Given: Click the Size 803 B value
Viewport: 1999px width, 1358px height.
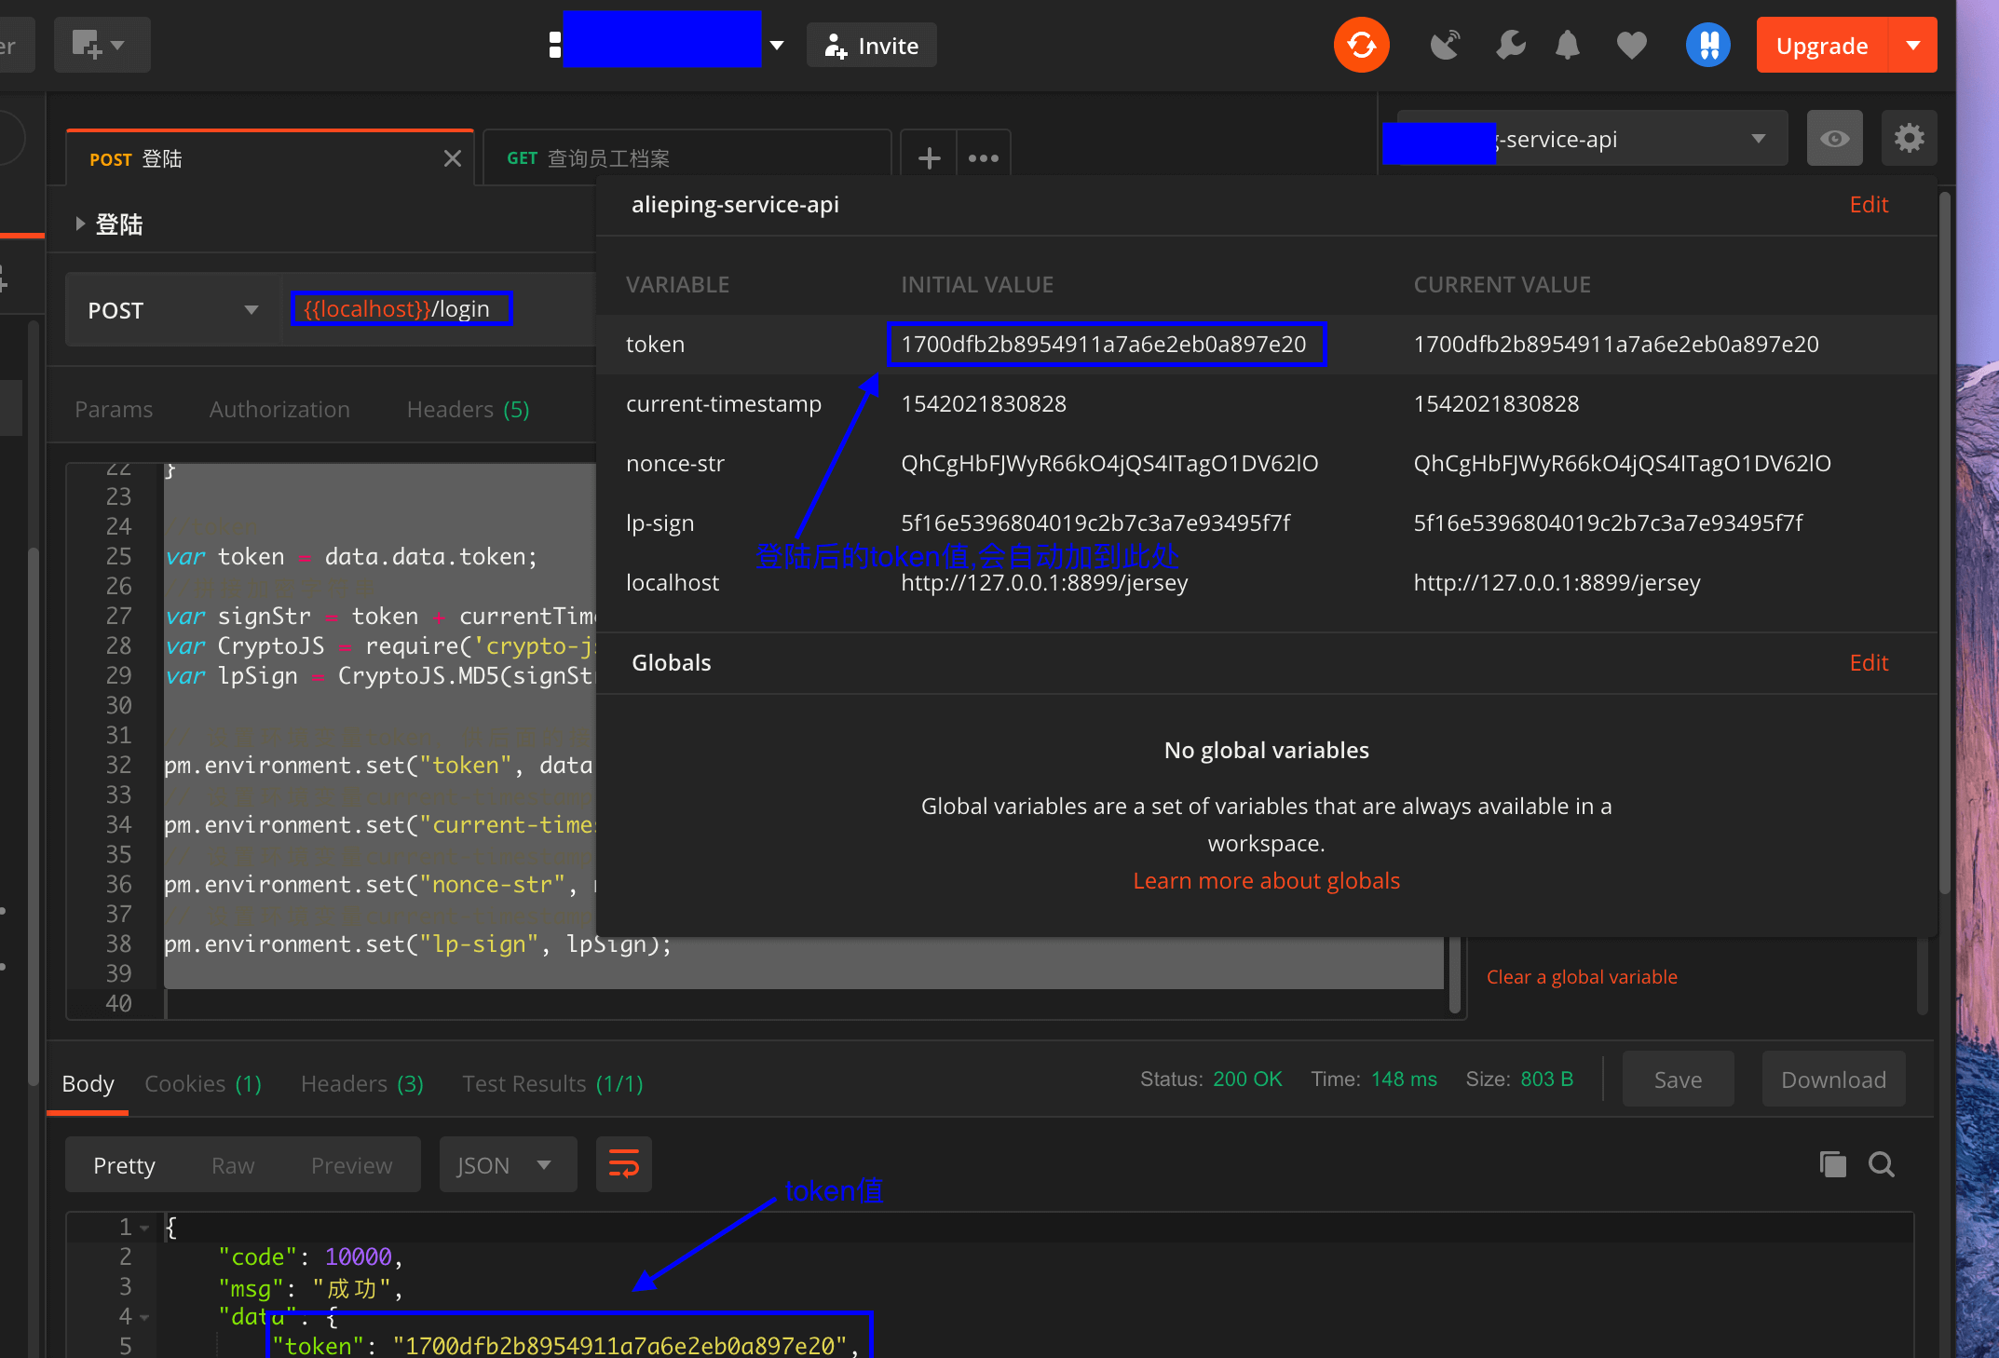Looking at the screenshot, I should 1546,1079.
